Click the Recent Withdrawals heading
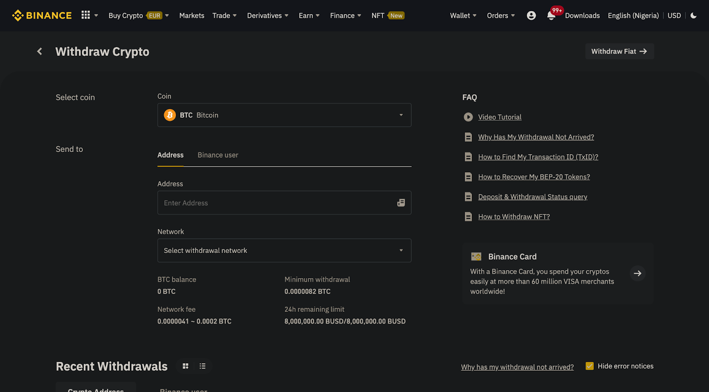Screen dimensions: 709x392 (112, 366)
